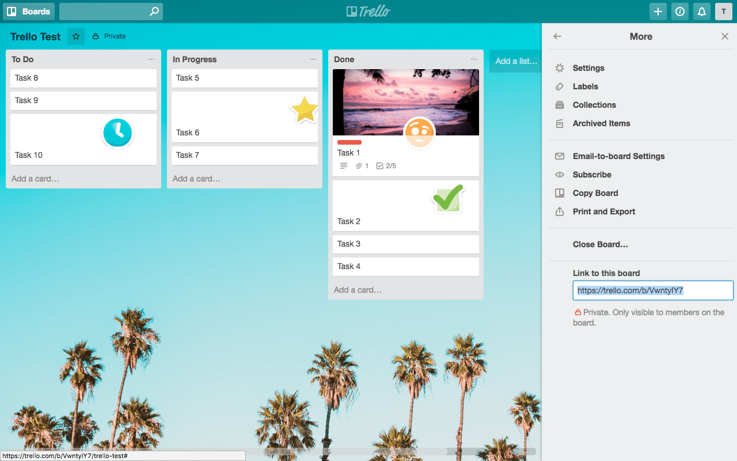Viewport: 737px width, 461px height.
Task: Click the star sticker on Task 6
Action: [x=304, y=109]
